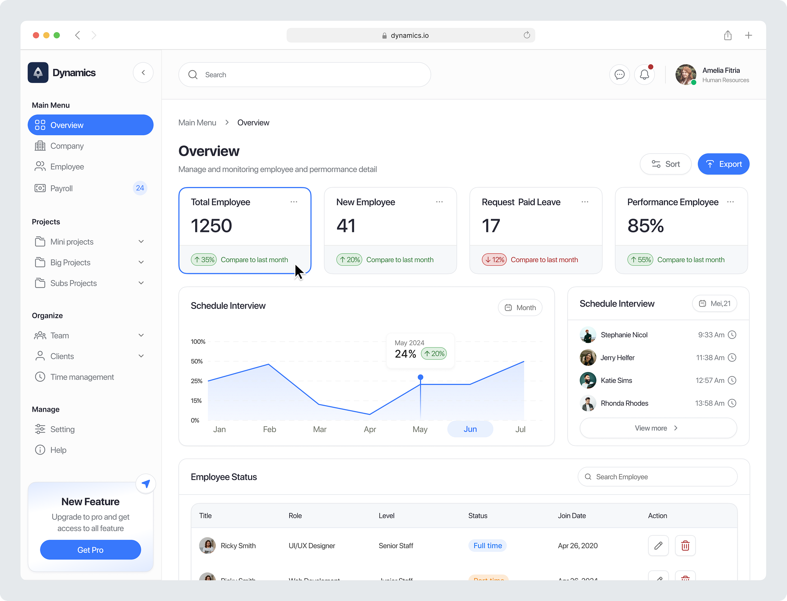Image resolution: width=787 pixels, height=601 pixels.
Task: Open Request Paid Leave card options
Action: pos(585,202)
